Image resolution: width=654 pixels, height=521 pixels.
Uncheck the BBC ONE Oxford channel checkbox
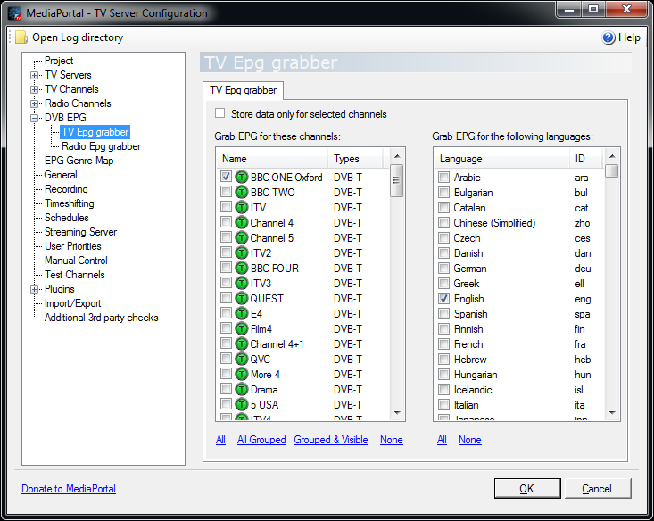tap(226, 177)
